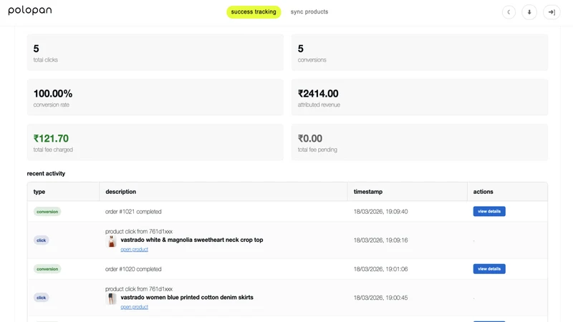This screenshot has height=322, width=573.
Task: Click 'vastrado women blue printed cotton denim skirts'
Action: pyautogui.click(x=187, y=297)
